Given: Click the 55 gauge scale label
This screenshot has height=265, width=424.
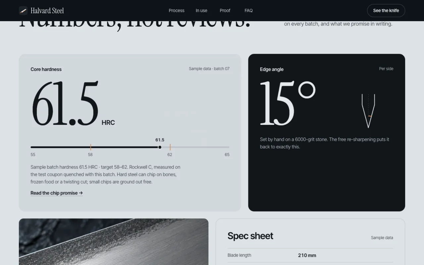Looking at the screenshot, I should click(x=33, y=155).
